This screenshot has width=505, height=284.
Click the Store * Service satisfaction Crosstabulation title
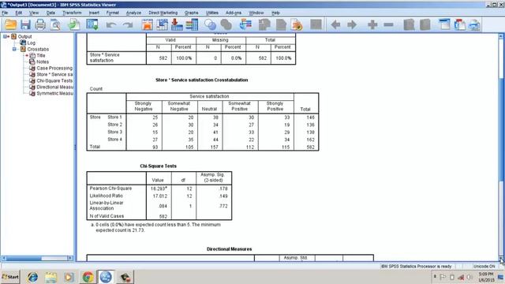tap(202, 80)
